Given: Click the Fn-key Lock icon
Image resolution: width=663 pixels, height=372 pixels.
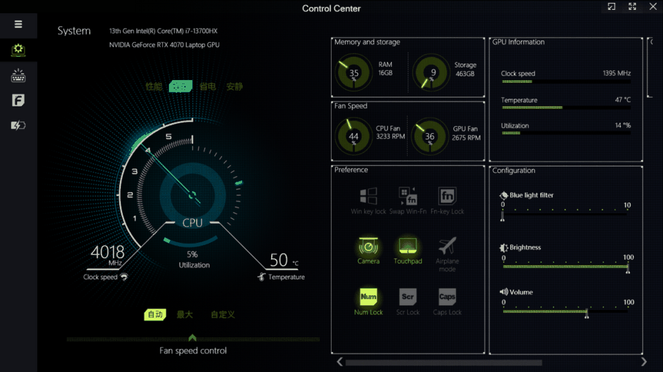Looking at the screenshot, I should point(448,196).
